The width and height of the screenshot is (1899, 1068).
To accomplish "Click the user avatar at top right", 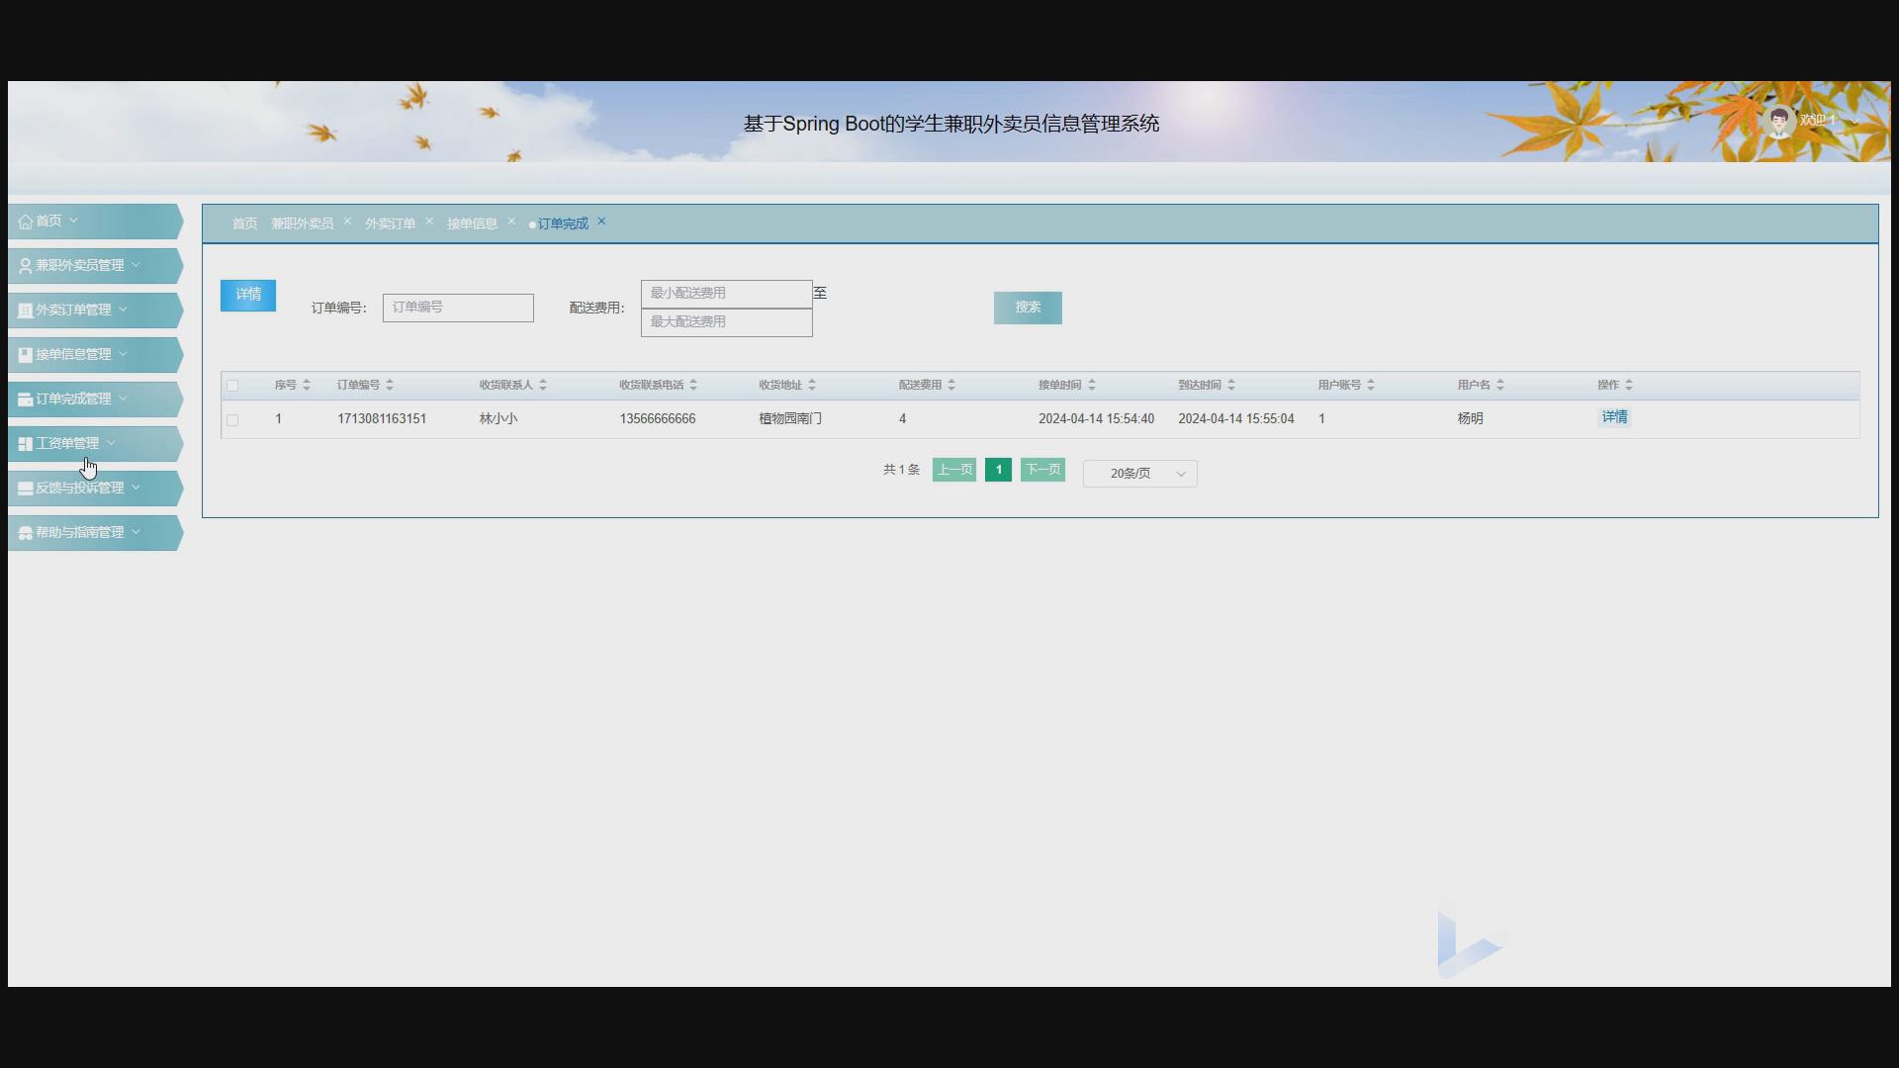I will tap(1780, 119).
